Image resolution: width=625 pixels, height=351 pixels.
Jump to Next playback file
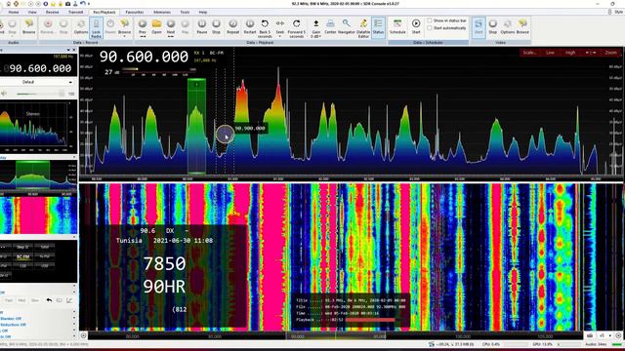(x=171, y=28)
